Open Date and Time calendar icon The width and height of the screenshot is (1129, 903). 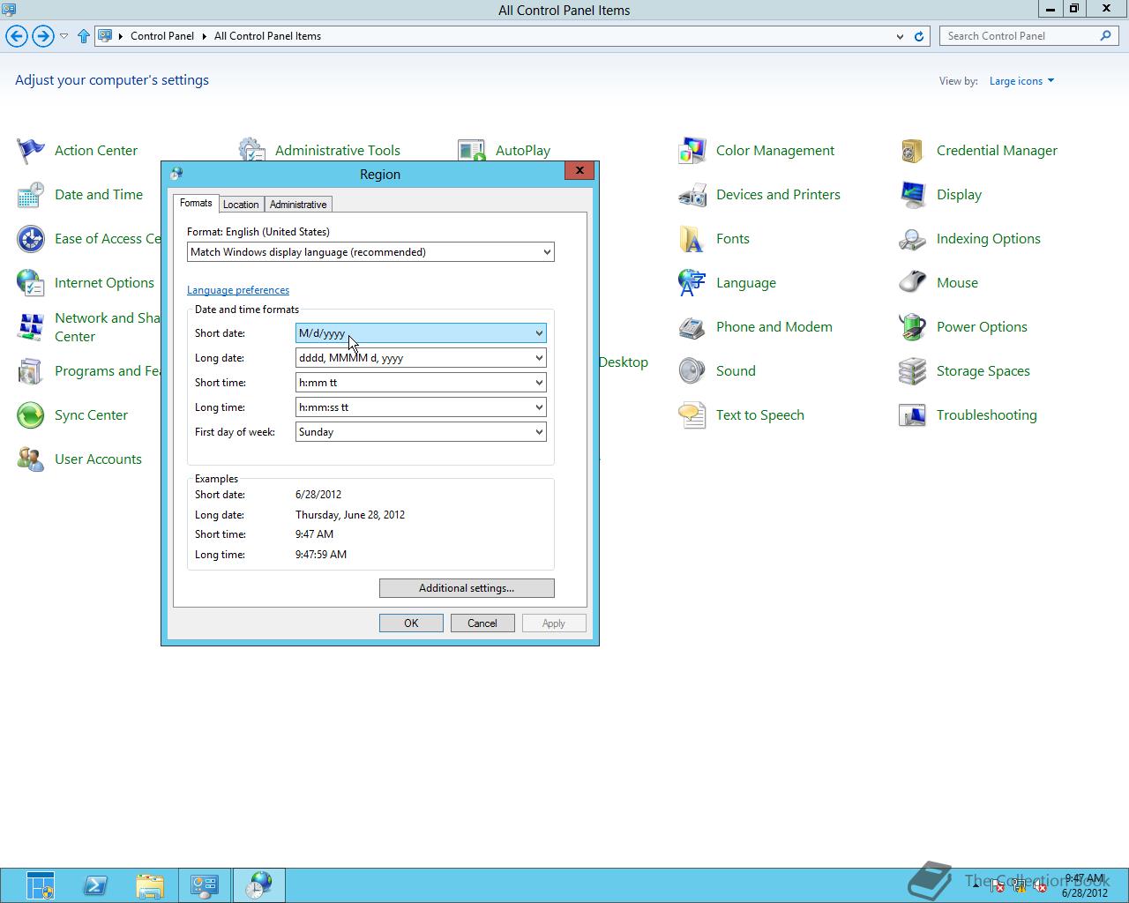tap(31, 195)
